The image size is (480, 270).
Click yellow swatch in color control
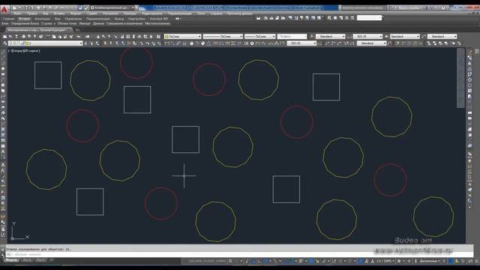[166, 37]
